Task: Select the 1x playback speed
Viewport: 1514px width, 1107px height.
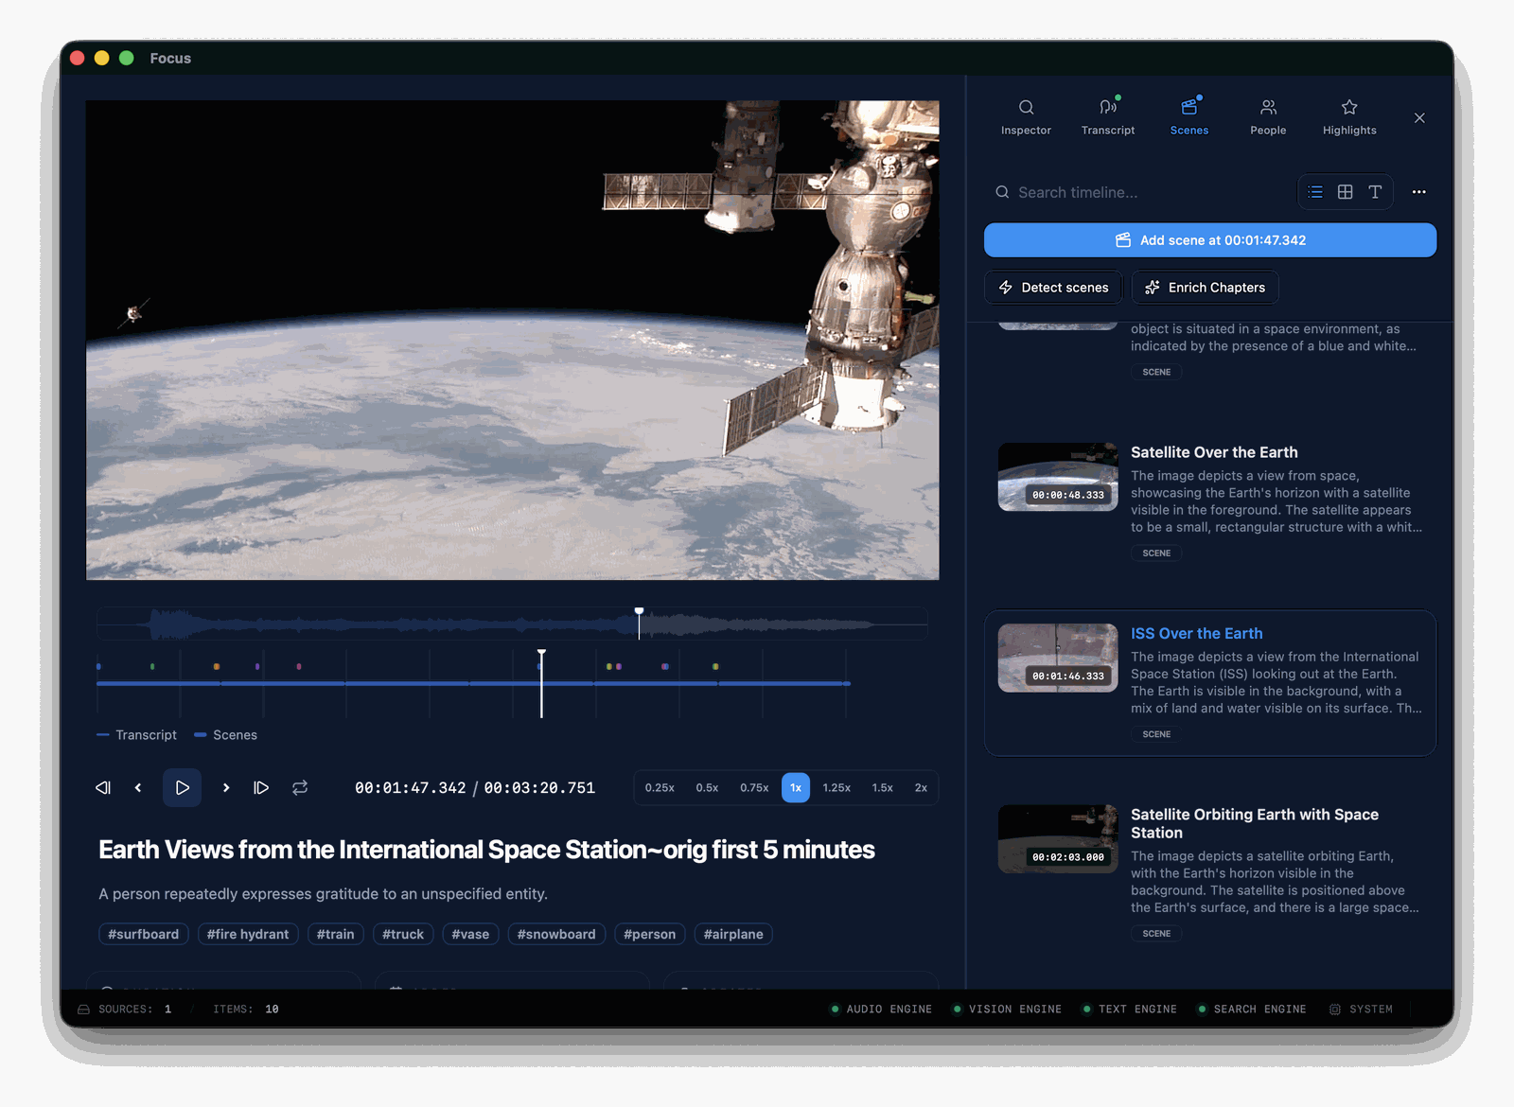Action: pyautogui.click(x=796, y=787)
